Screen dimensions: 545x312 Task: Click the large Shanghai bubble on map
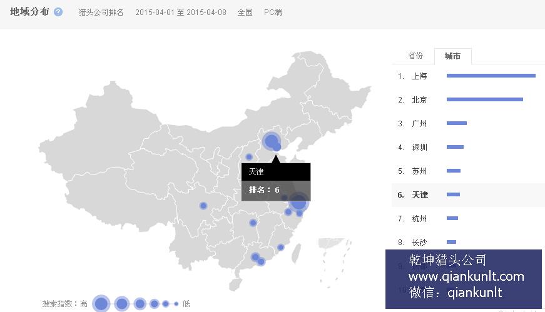[299, 201]
